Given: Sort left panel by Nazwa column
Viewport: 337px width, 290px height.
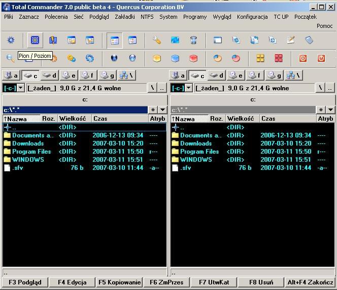Looking at the screenshot, I should pos(21,119).
